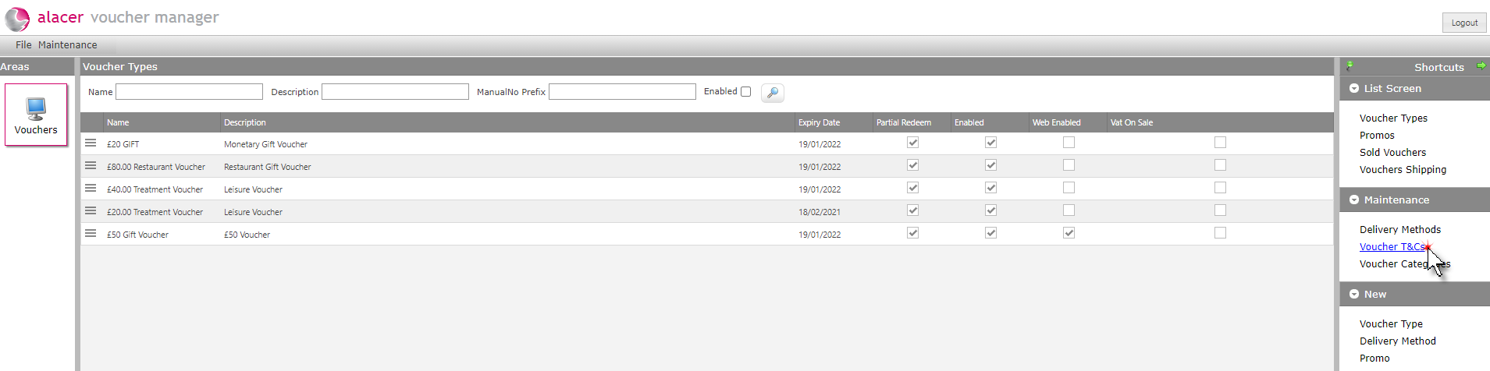Click the green pin icon beside Shortcuts
The height and width of the screenshot is (371, 1490).
pyautogui.click(x=1350, y=66)
